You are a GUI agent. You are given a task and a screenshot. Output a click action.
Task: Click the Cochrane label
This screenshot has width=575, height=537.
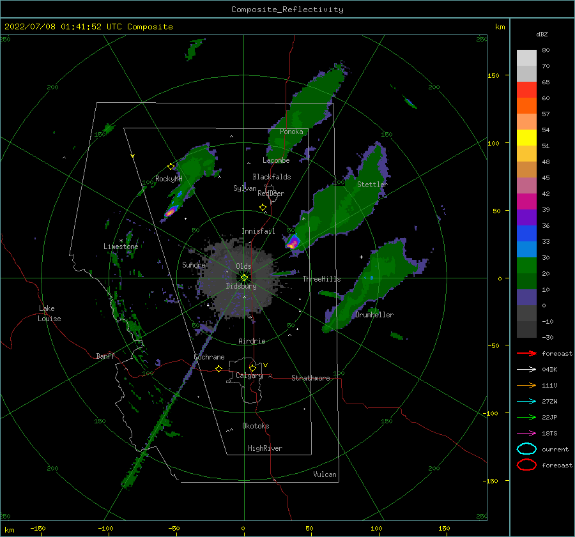(x=209, y=357)
